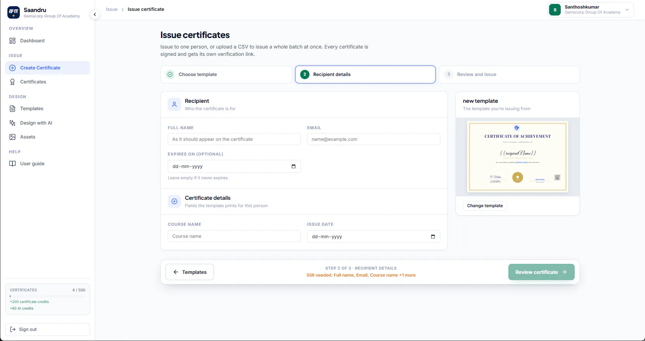Viewport: 645px width, 341px height.
Task: Open Certificates in the sidebar
Action: point(47,82)
